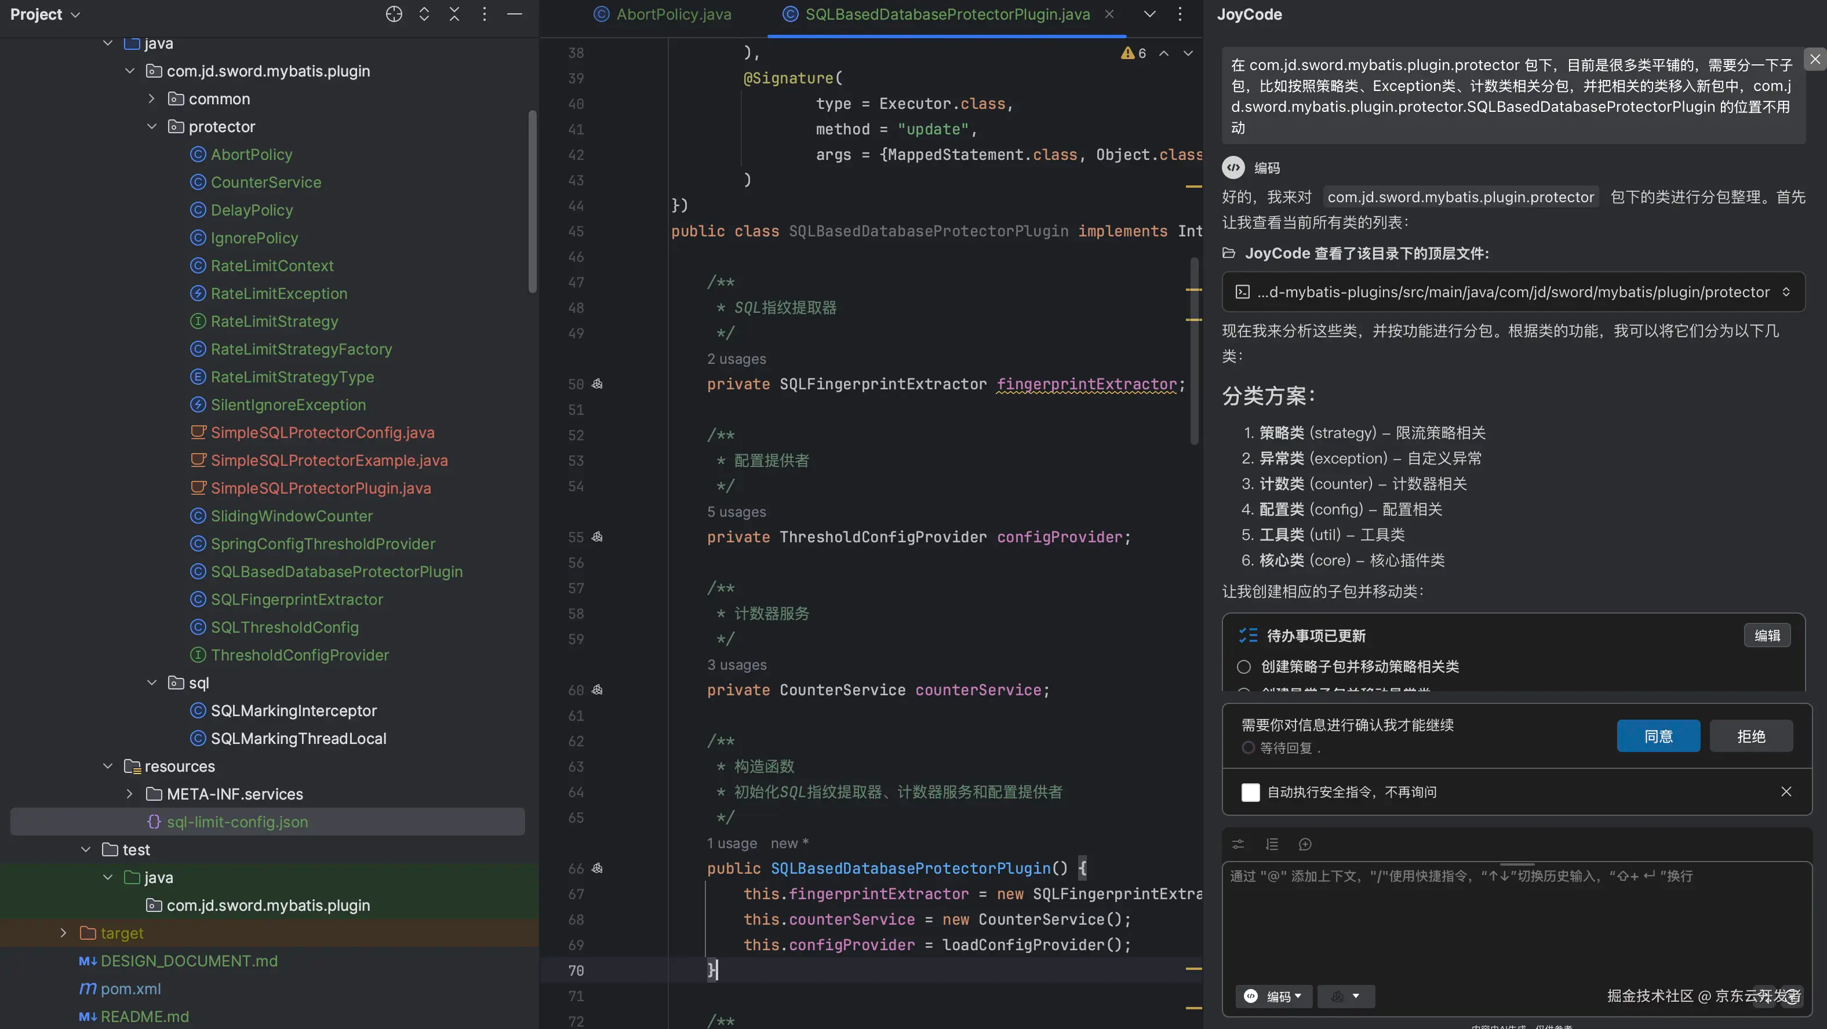Dismiss the auto-execute option with the X

point(1786,791)
